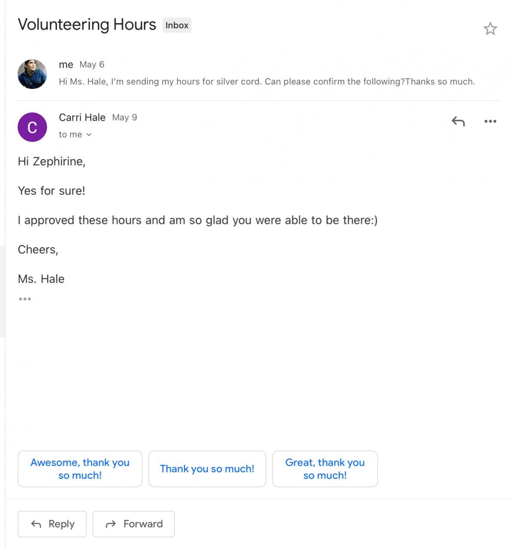The image size is (511, 549).
Task: Click the purple Carri Hale avatar
Action: click(32, 127)
